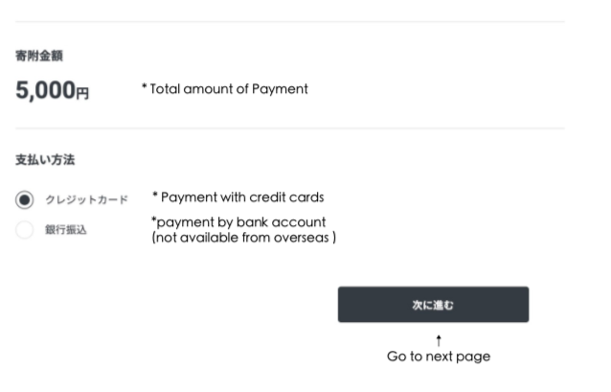Click the 円 currency unit symbol
The height and width of the screenshot is (392, 611).
coord(83,94)
